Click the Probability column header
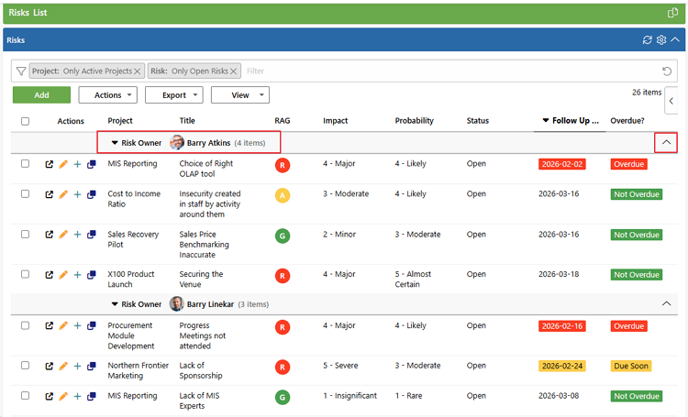Image resolution: width=688 pixels, height=417 pixels. (414, 121)
